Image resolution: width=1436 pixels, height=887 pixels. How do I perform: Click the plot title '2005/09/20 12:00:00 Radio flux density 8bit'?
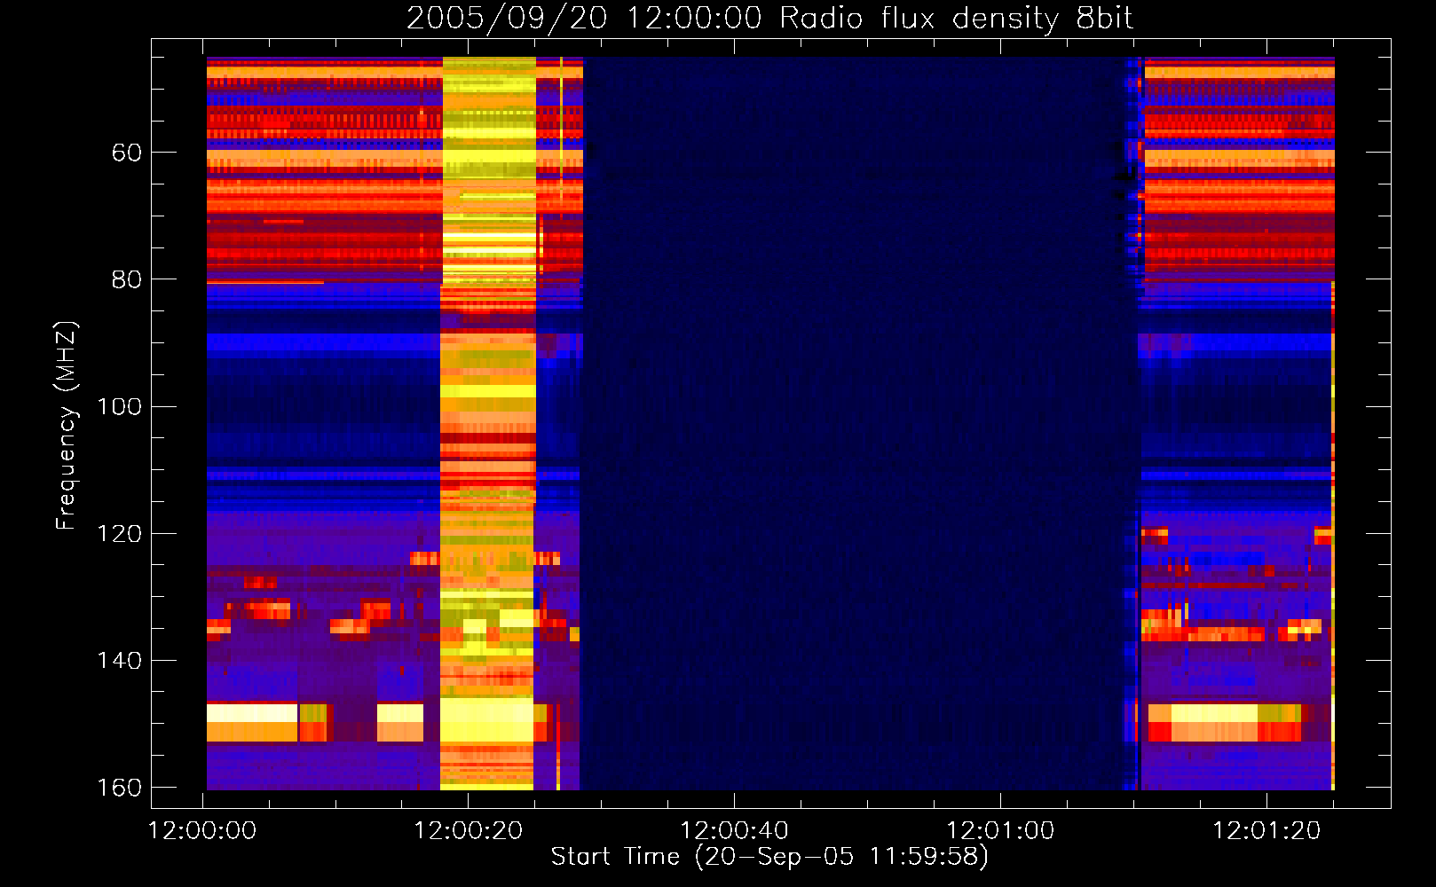coord(769,18)
